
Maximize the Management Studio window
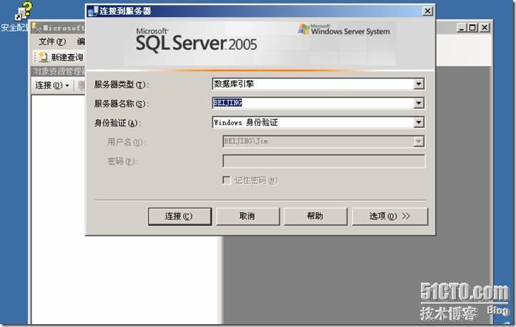(x=472, y=28)
